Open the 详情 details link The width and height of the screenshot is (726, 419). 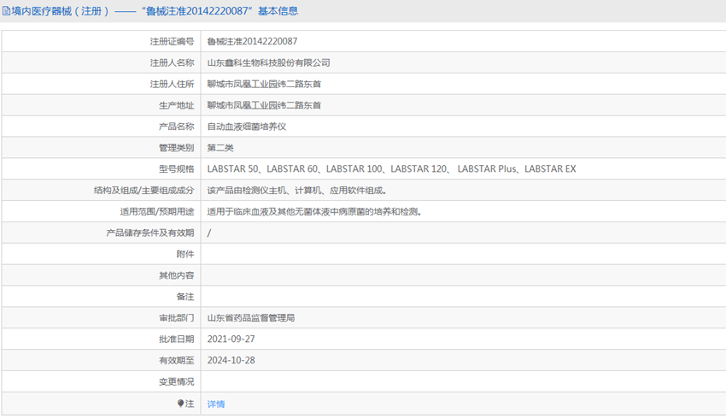[216, 404]
